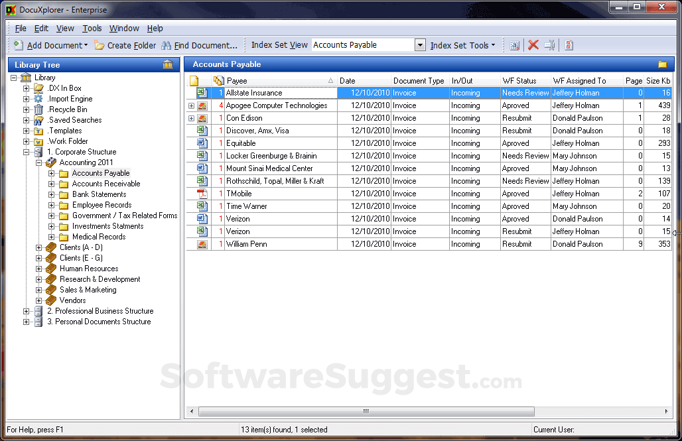Click the Excel icon on the Allstate Insurance row

(x=204, y=93)
